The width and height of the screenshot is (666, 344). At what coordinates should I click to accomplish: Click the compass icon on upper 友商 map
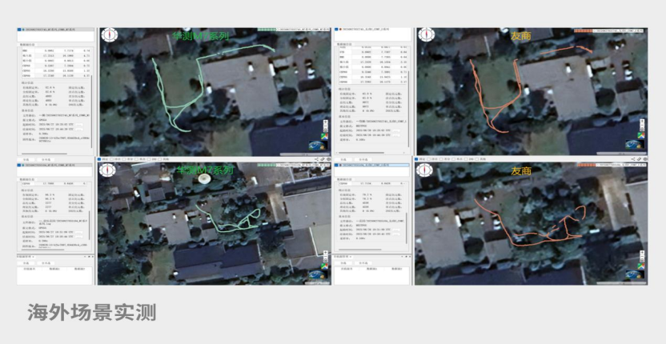(427, 35)
